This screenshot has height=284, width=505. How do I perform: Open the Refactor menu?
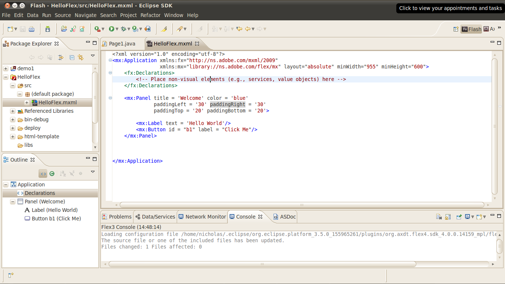[x=150, y=15]
